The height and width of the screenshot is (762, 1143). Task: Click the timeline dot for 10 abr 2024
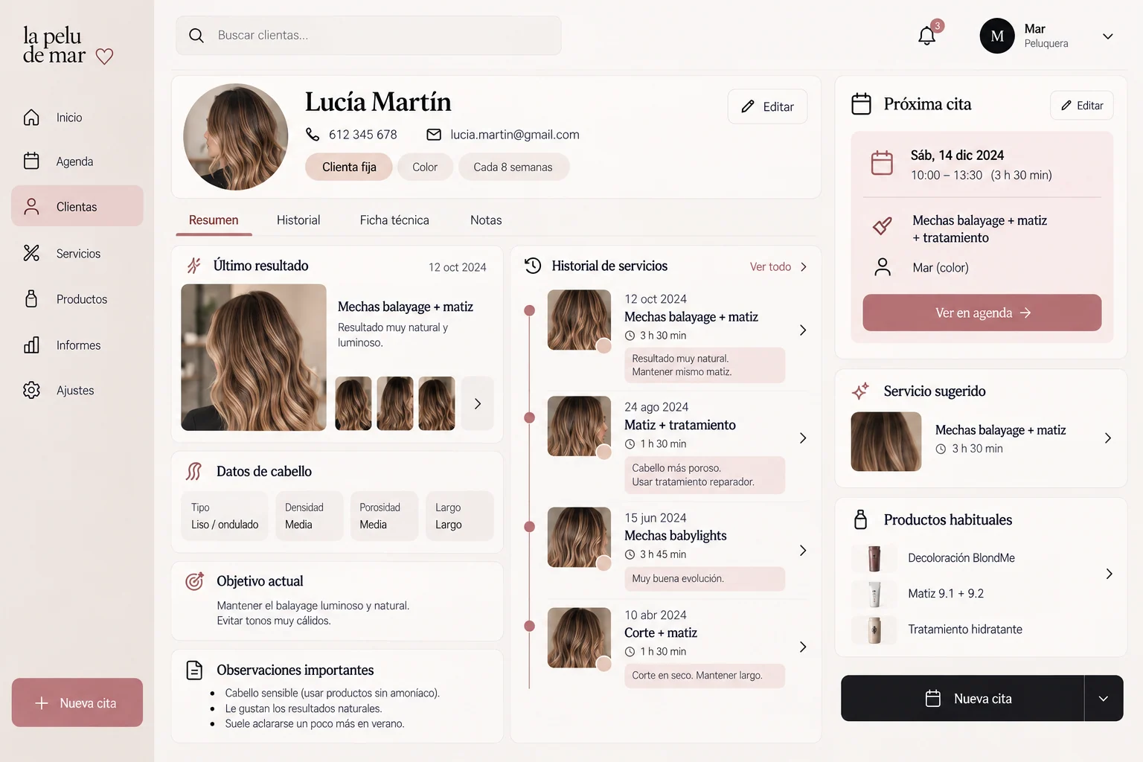pos(530,626)
